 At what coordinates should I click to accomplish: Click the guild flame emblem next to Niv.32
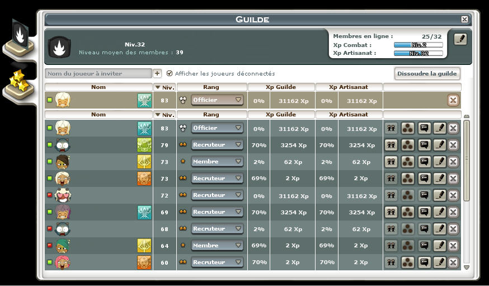(x=59, y=47)
